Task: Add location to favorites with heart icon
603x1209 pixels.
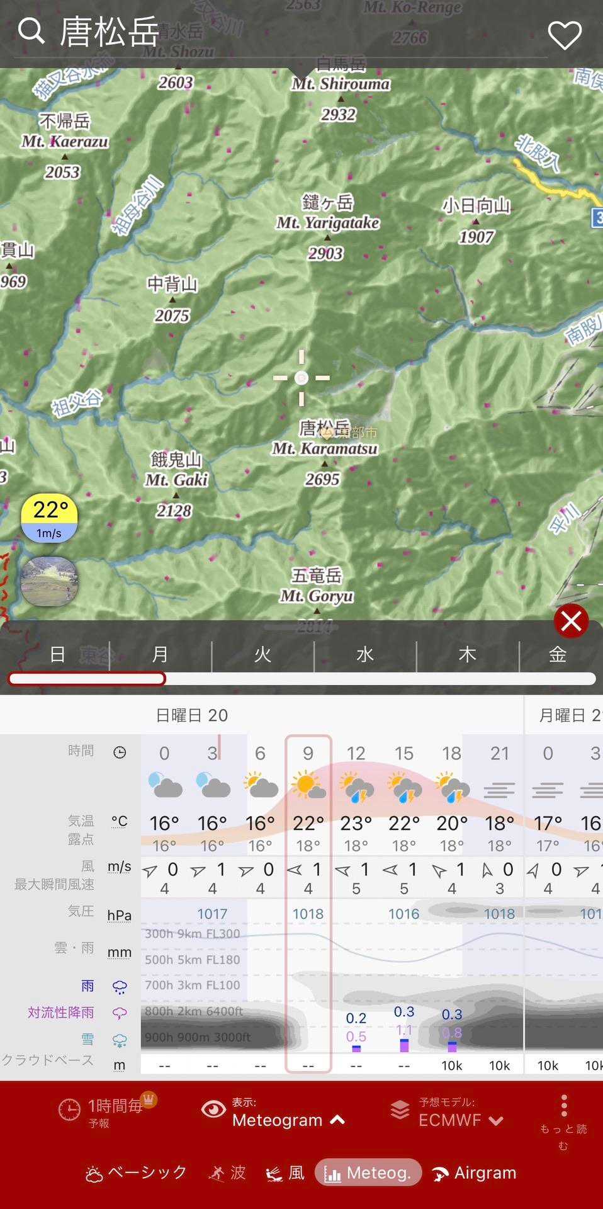Action: [x=564, y=35]
